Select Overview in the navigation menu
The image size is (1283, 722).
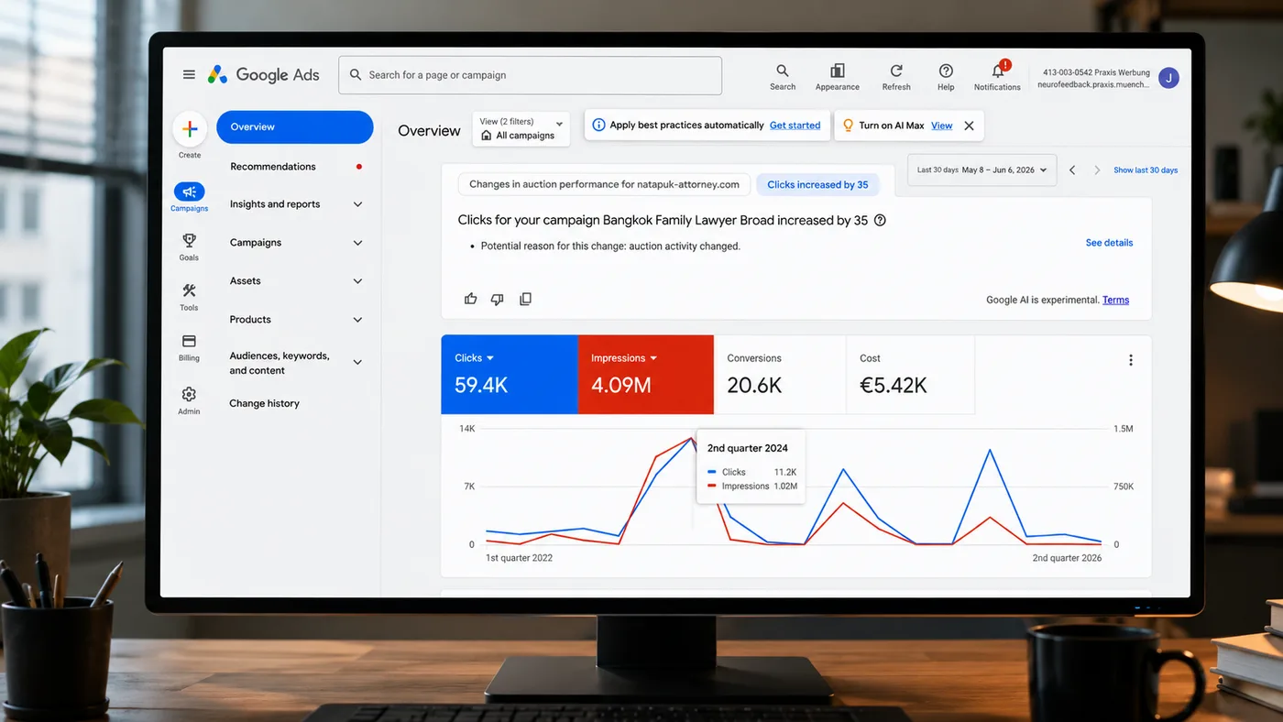pyautogui.click(x=295, y=127)
